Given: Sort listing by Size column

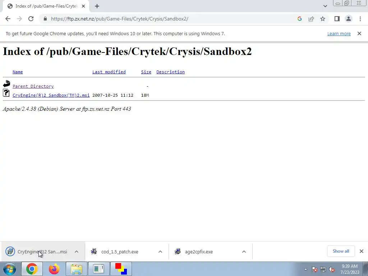Looking at the screenshot, I should pos(146,72).
